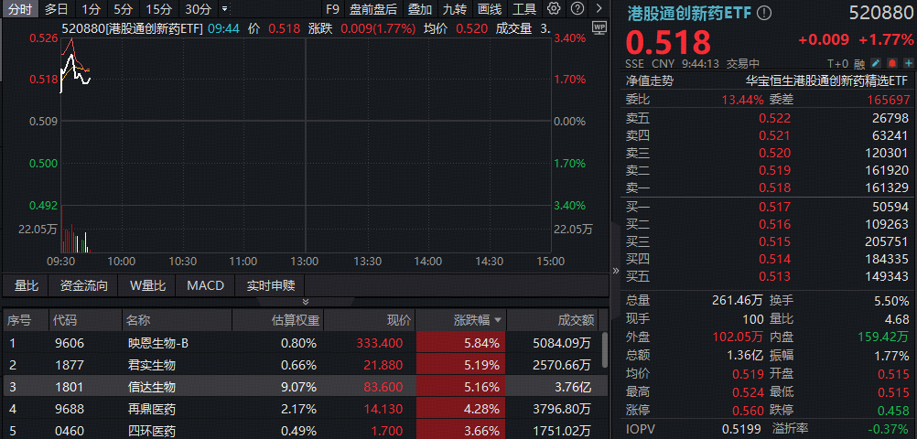Open the chart settings gear icon
Viewport: 917px width, 439px height.
[x=554, y=9]
